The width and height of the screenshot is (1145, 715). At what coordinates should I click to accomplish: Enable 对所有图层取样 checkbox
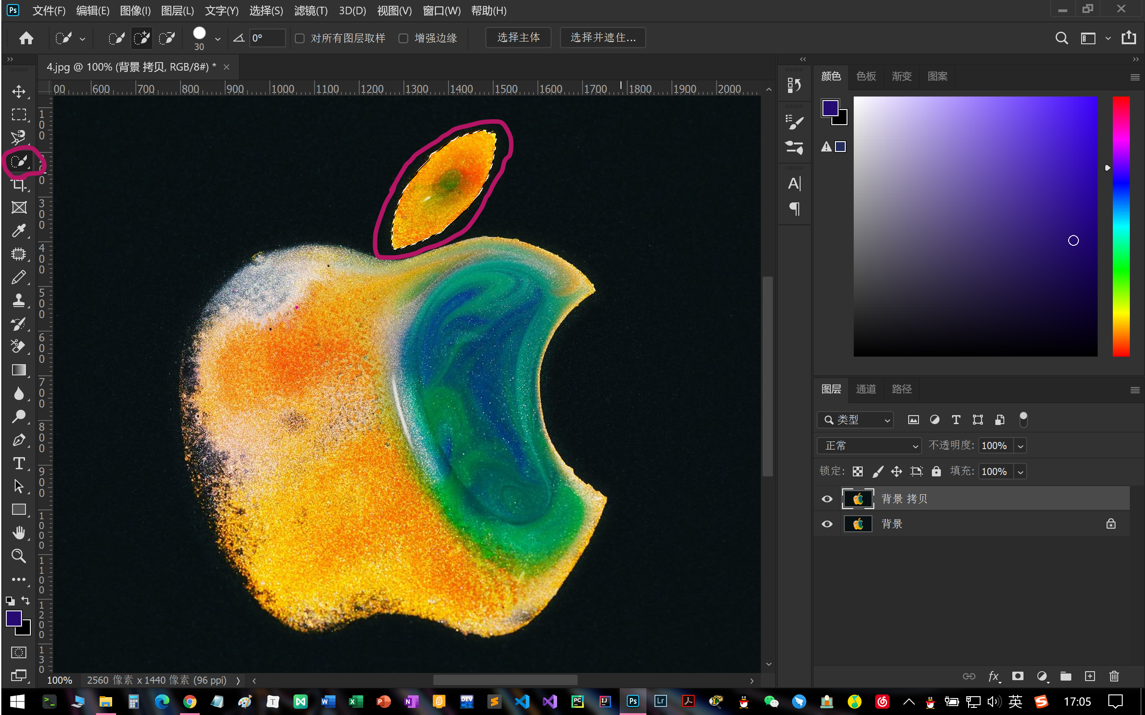click(299, 38)
